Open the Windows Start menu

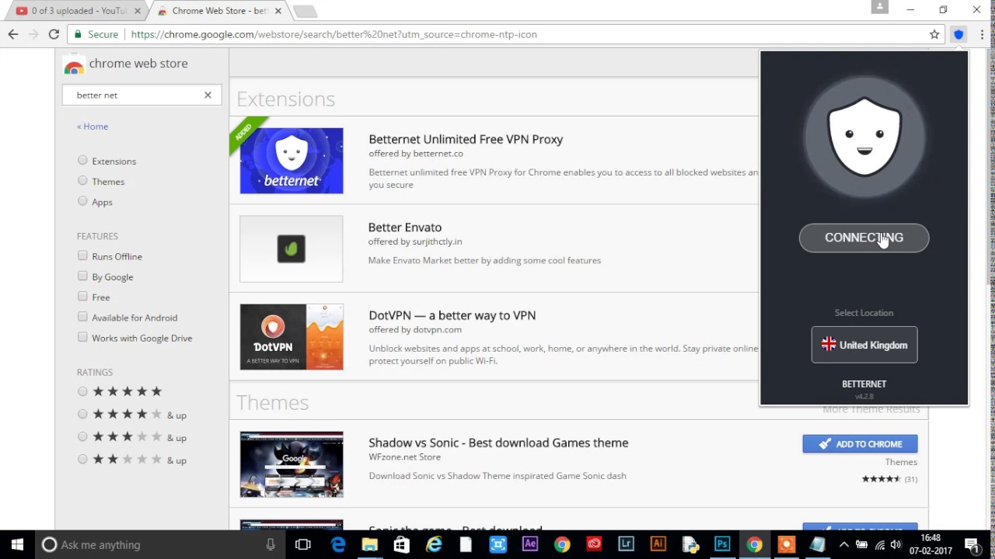pyautogui.click(x=17, y=544)
